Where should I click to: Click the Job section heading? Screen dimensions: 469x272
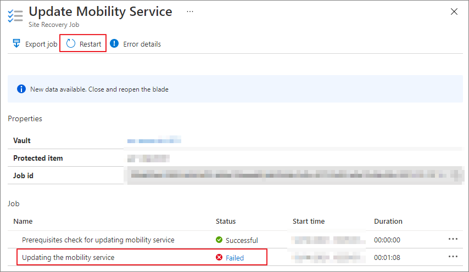(x=14, y=203)
